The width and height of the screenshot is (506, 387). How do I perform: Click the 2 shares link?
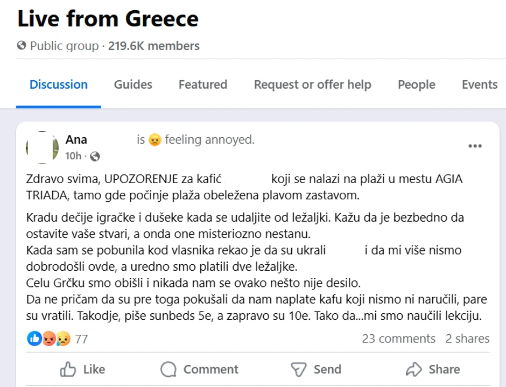[x=467, y=339]
